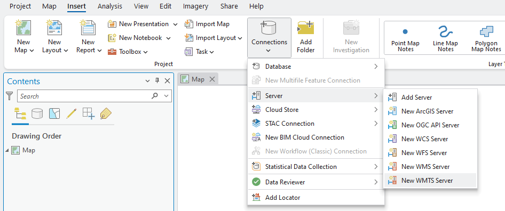
Task: Collapse the Map tree node
Action: 7,151
